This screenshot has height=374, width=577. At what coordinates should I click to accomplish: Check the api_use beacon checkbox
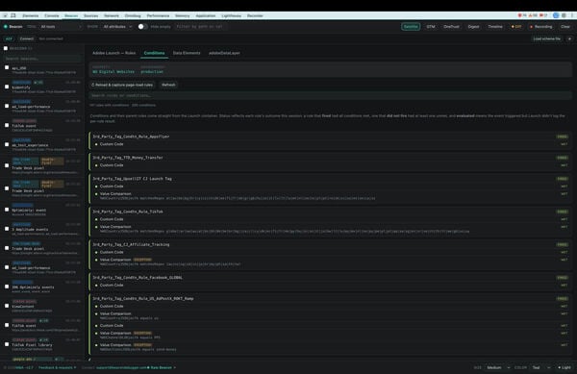[7, 67]
